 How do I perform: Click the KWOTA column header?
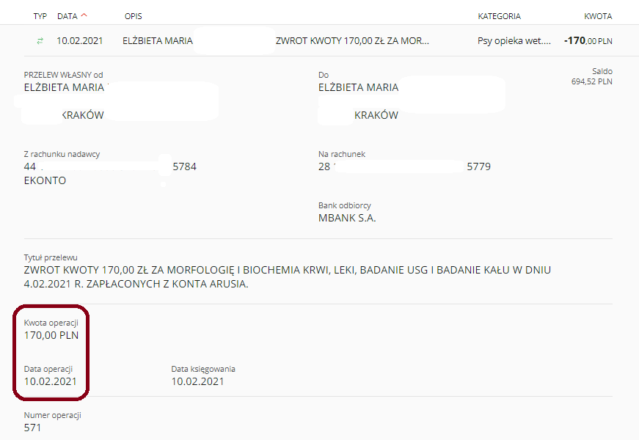597,16
